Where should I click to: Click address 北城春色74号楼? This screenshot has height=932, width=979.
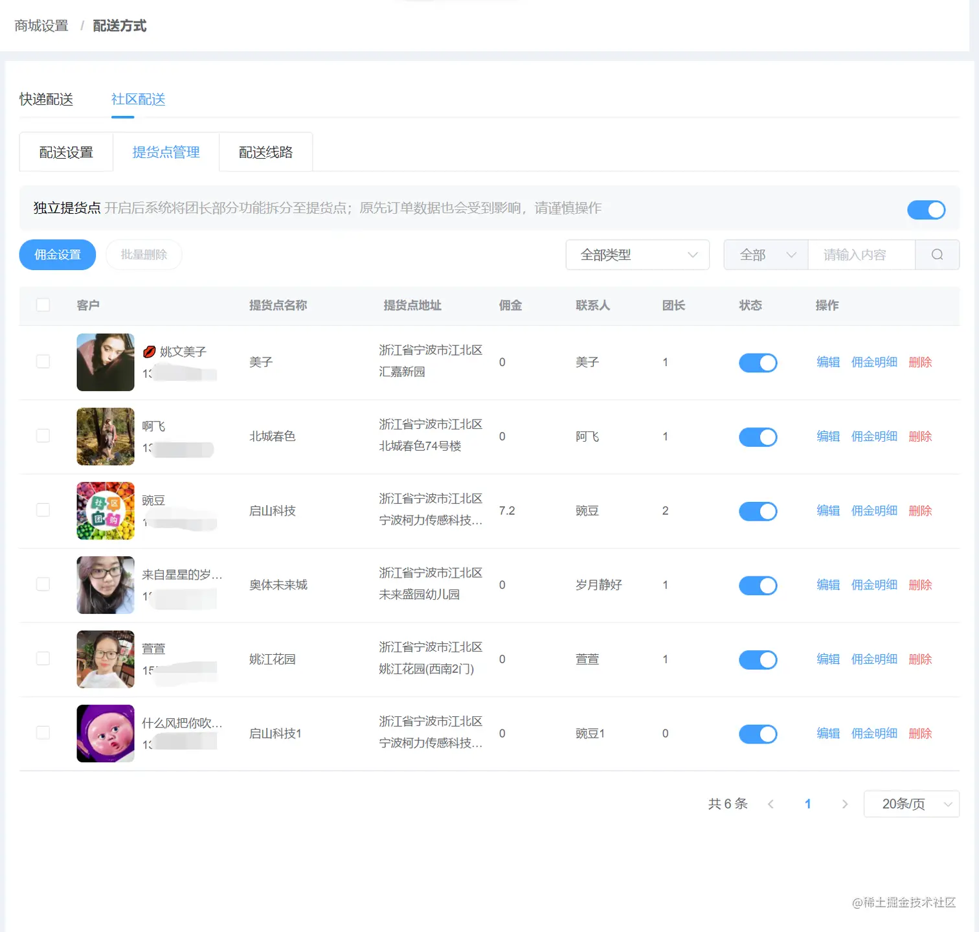click(x=420, y=446)
